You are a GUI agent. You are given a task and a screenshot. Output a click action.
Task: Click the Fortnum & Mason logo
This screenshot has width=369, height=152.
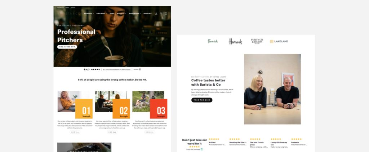(257, 41)
